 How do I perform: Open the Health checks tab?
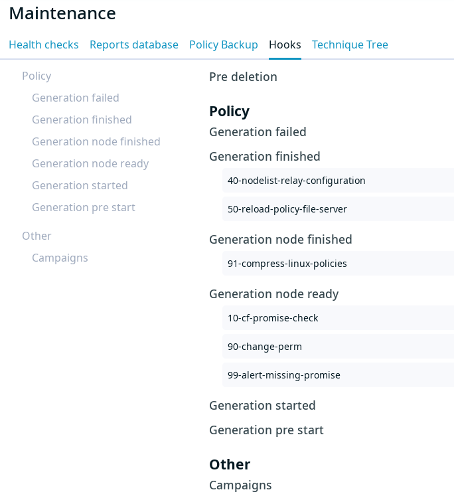pyautogui.click(x=44, y=44)
